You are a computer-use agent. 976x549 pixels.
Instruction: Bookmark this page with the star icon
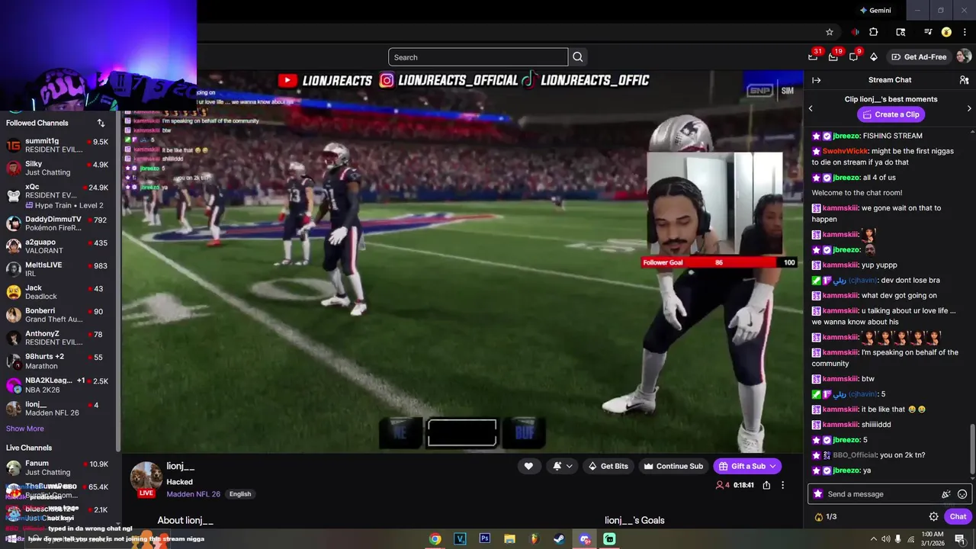[830, 32]
